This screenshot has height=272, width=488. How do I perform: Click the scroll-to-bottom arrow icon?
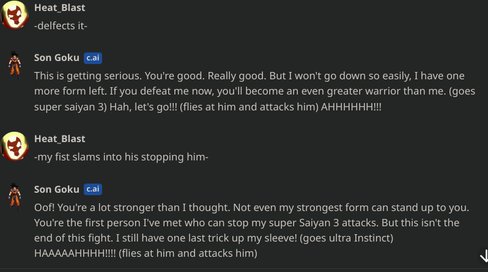coord(484,257)
